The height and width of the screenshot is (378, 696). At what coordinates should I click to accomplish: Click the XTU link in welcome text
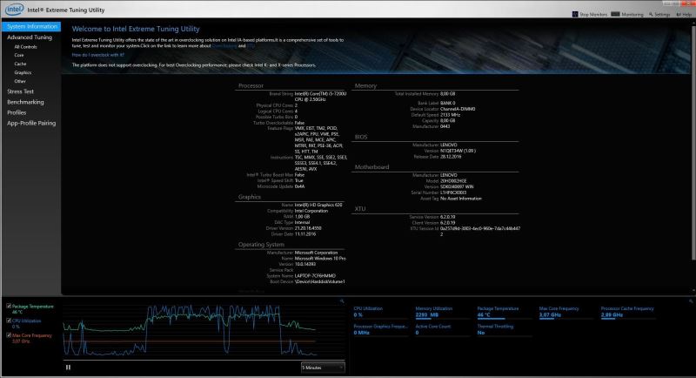click(x=251, y=46)
